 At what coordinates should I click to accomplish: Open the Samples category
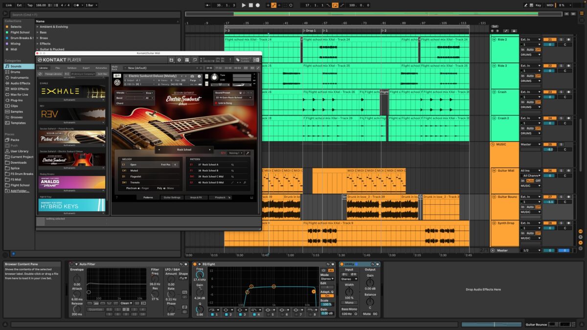pos(17,111)
